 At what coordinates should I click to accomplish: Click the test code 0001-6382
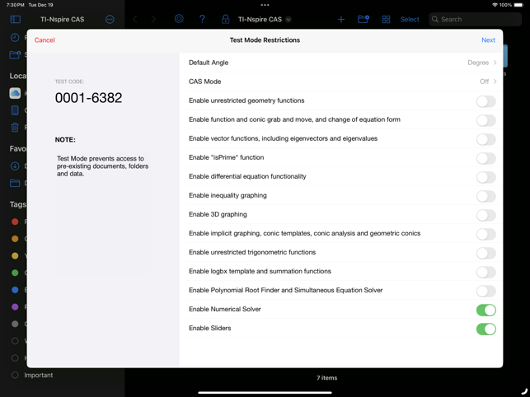[x=88, y=98]
